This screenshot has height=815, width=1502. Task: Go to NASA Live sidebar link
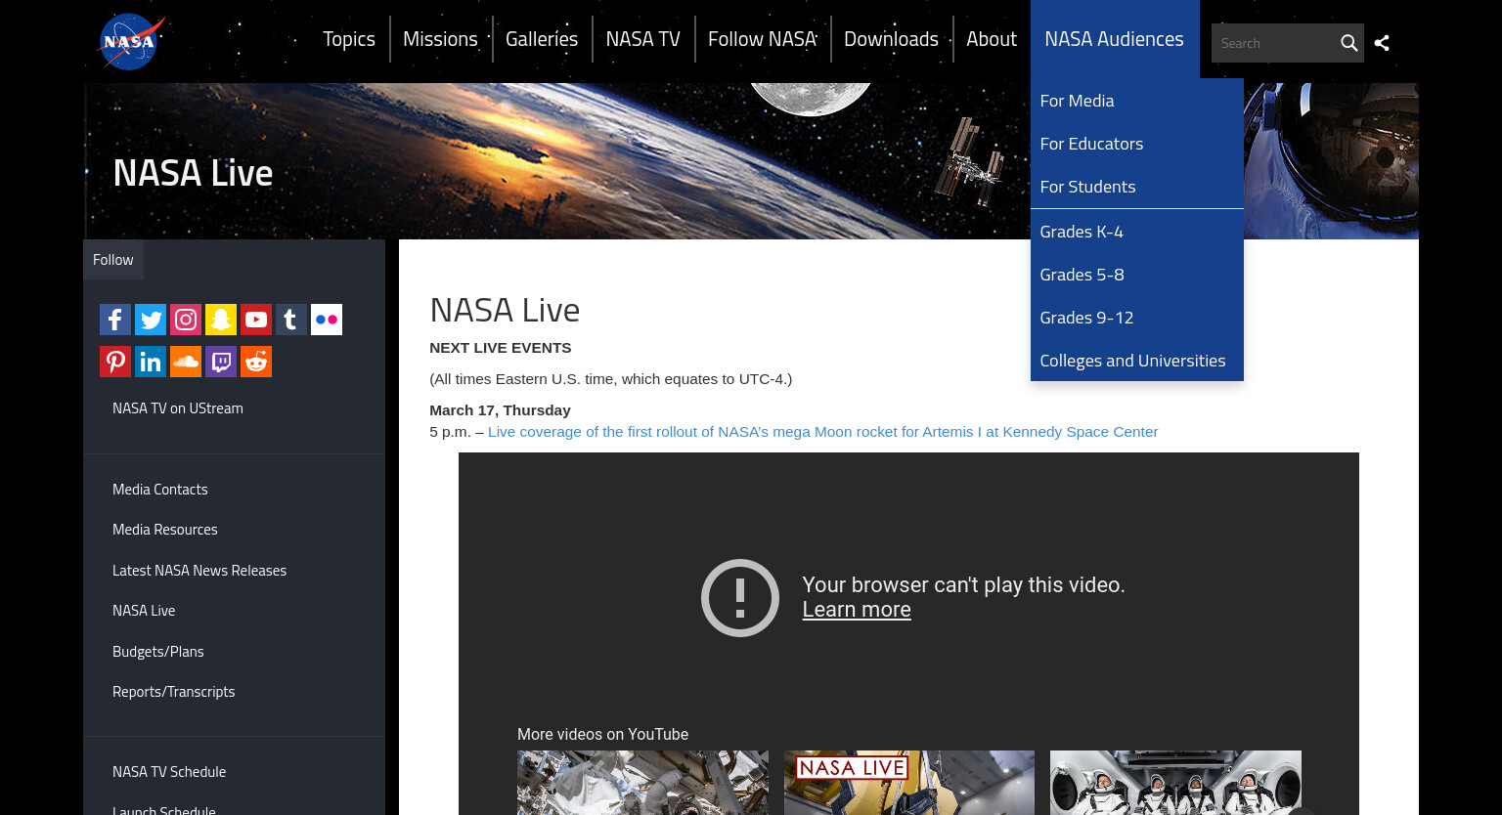(144, 611)
